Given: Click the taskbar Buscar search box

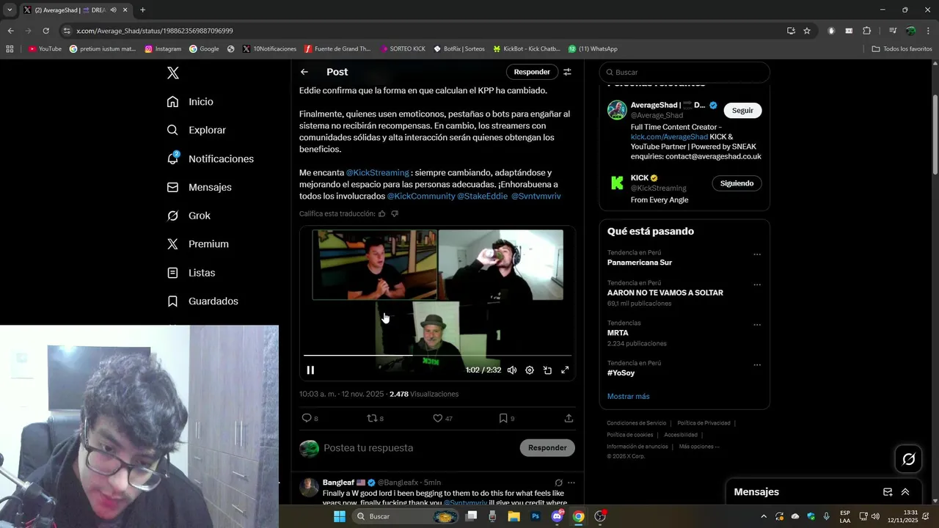Looking at the screenshot, I should [x=406, y=516].
